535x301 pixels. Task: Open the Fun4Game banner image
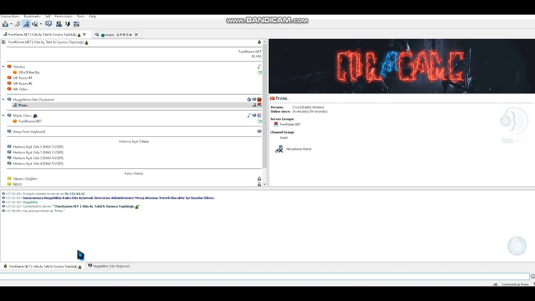click(402, 66)
